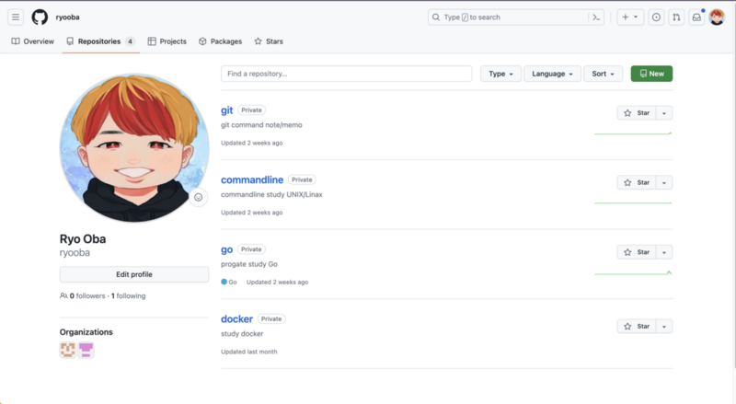736x404 pixels.
Task: Open the notifications inbox icon
Action: tap(696, 17)
